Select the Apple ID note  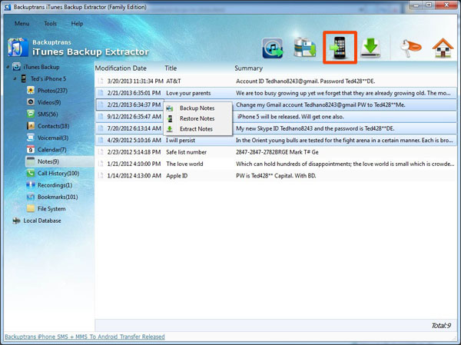pyautogui.click(x=177, y=176)
